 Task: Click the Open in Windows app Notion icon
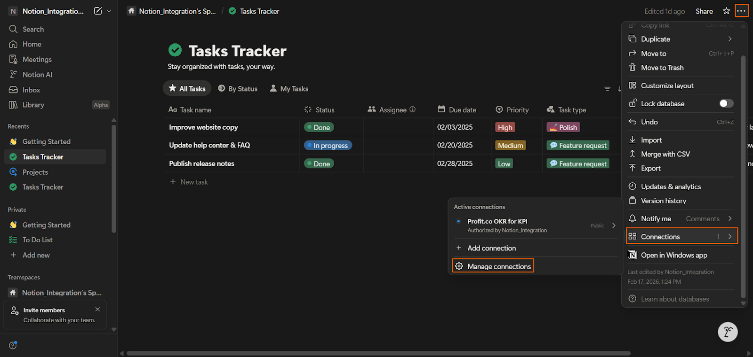pyautogui.click(x=633, y=255)
